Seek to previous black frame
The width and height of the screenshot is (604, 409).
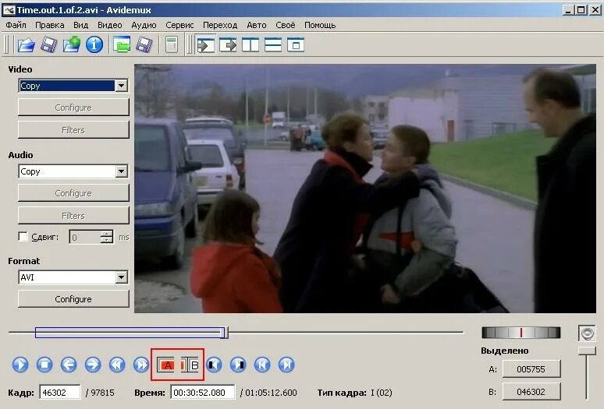click(214, 365)
